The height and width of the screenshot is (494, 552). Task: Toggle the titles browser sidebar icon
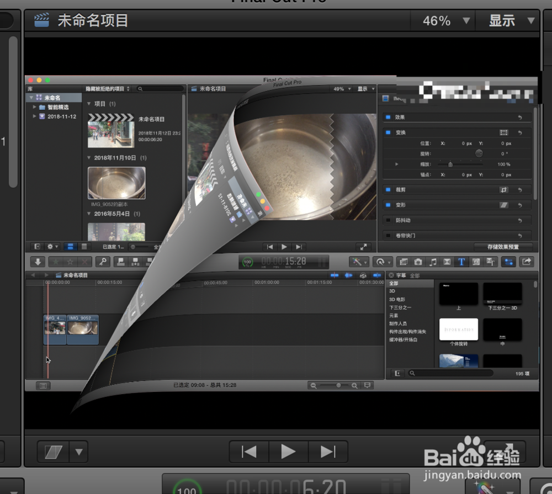397,373
